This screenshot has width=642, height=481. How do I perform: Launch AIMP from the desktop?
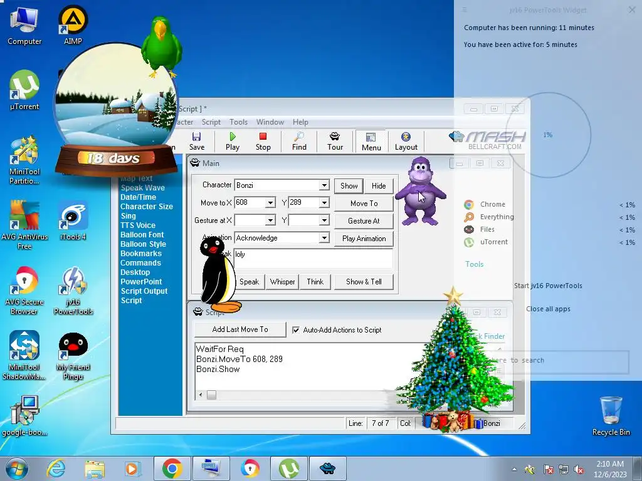click(73, 26)
